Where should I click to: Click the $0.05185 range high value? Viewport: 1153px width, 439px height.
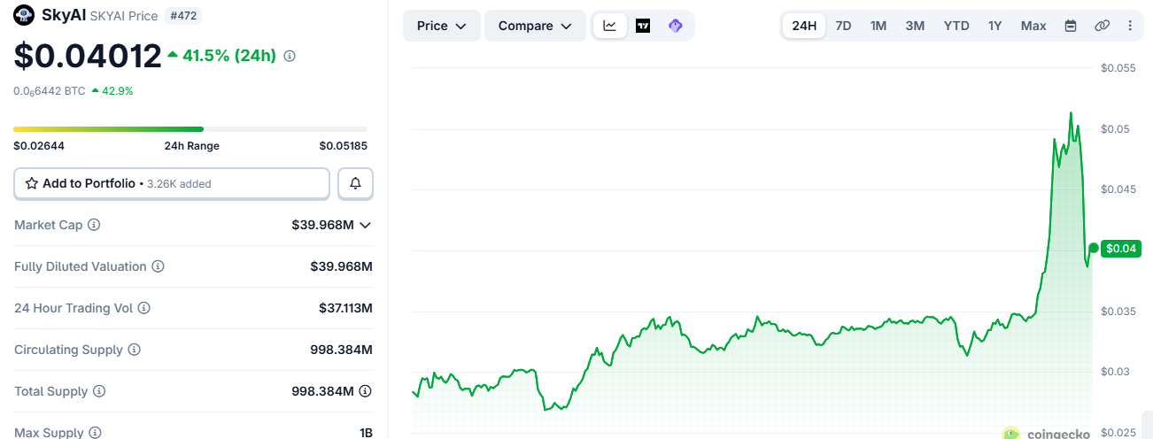pos(344,146)
